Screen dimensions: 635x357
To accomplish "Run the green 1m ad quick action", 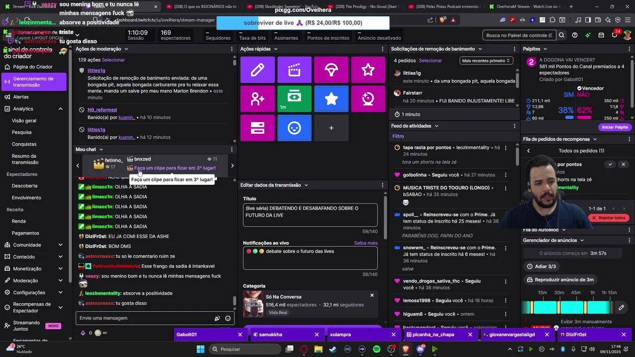I will [294, 99].
